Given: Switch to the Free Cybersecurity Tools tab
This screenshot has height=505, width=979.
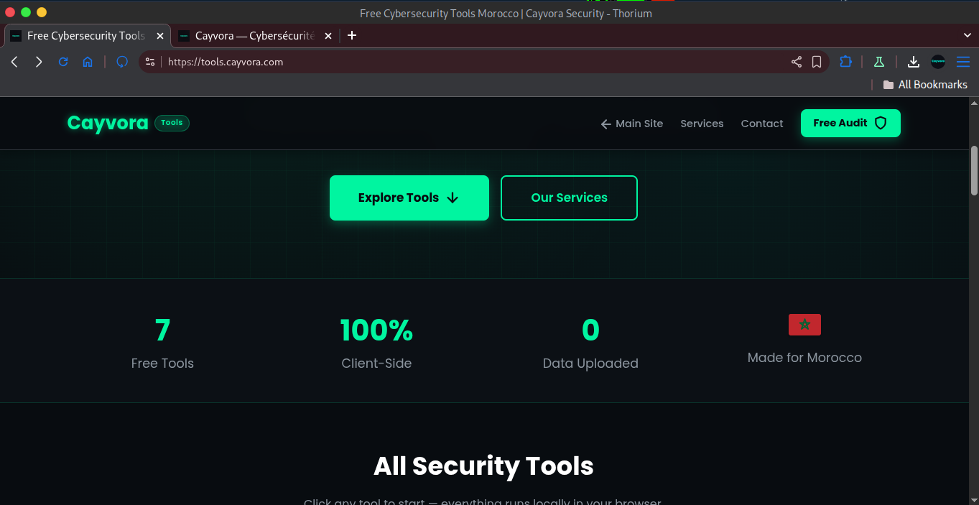Looking at the screenshot, I should click(x=86, y=35).
